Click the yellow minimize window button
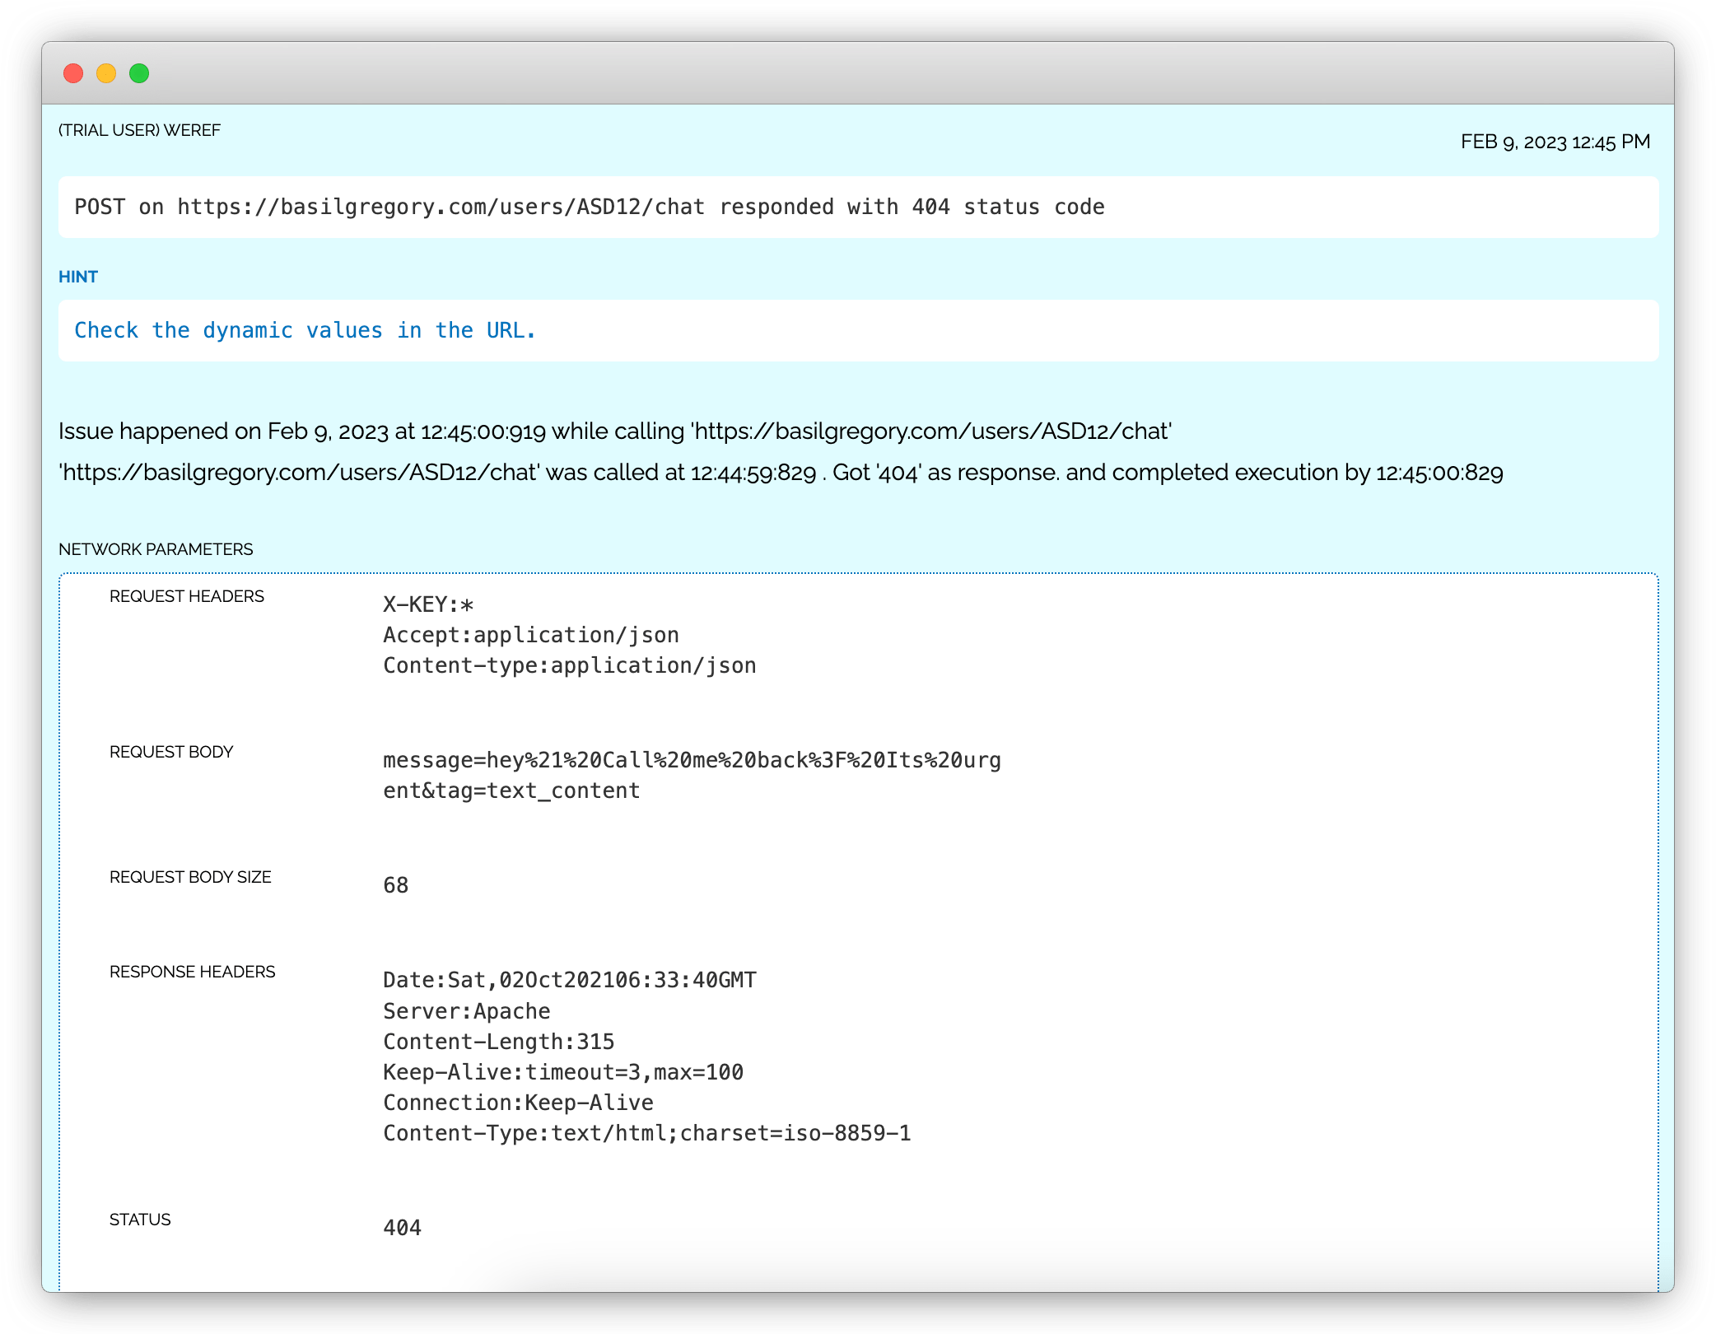 [x=106, y=73]
